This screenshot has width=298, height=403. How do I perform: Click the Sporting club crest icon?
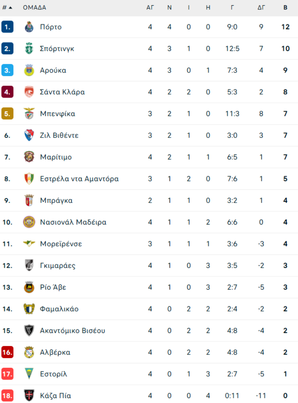tap(29, 49)
